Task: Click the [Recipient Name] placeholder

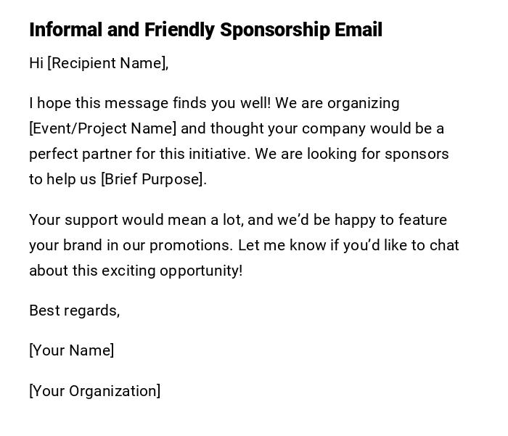Action: pyautogui.click(x=106, y=63)
